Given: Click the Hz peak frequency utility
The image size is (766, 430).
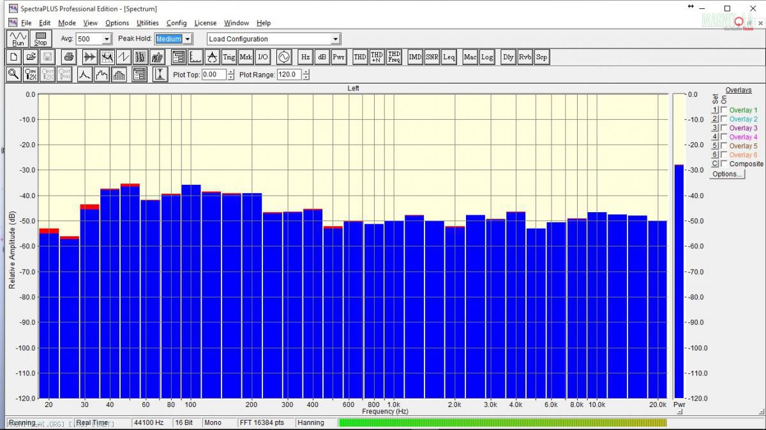Looking at the screenshot, I should (x=305, y=57).
